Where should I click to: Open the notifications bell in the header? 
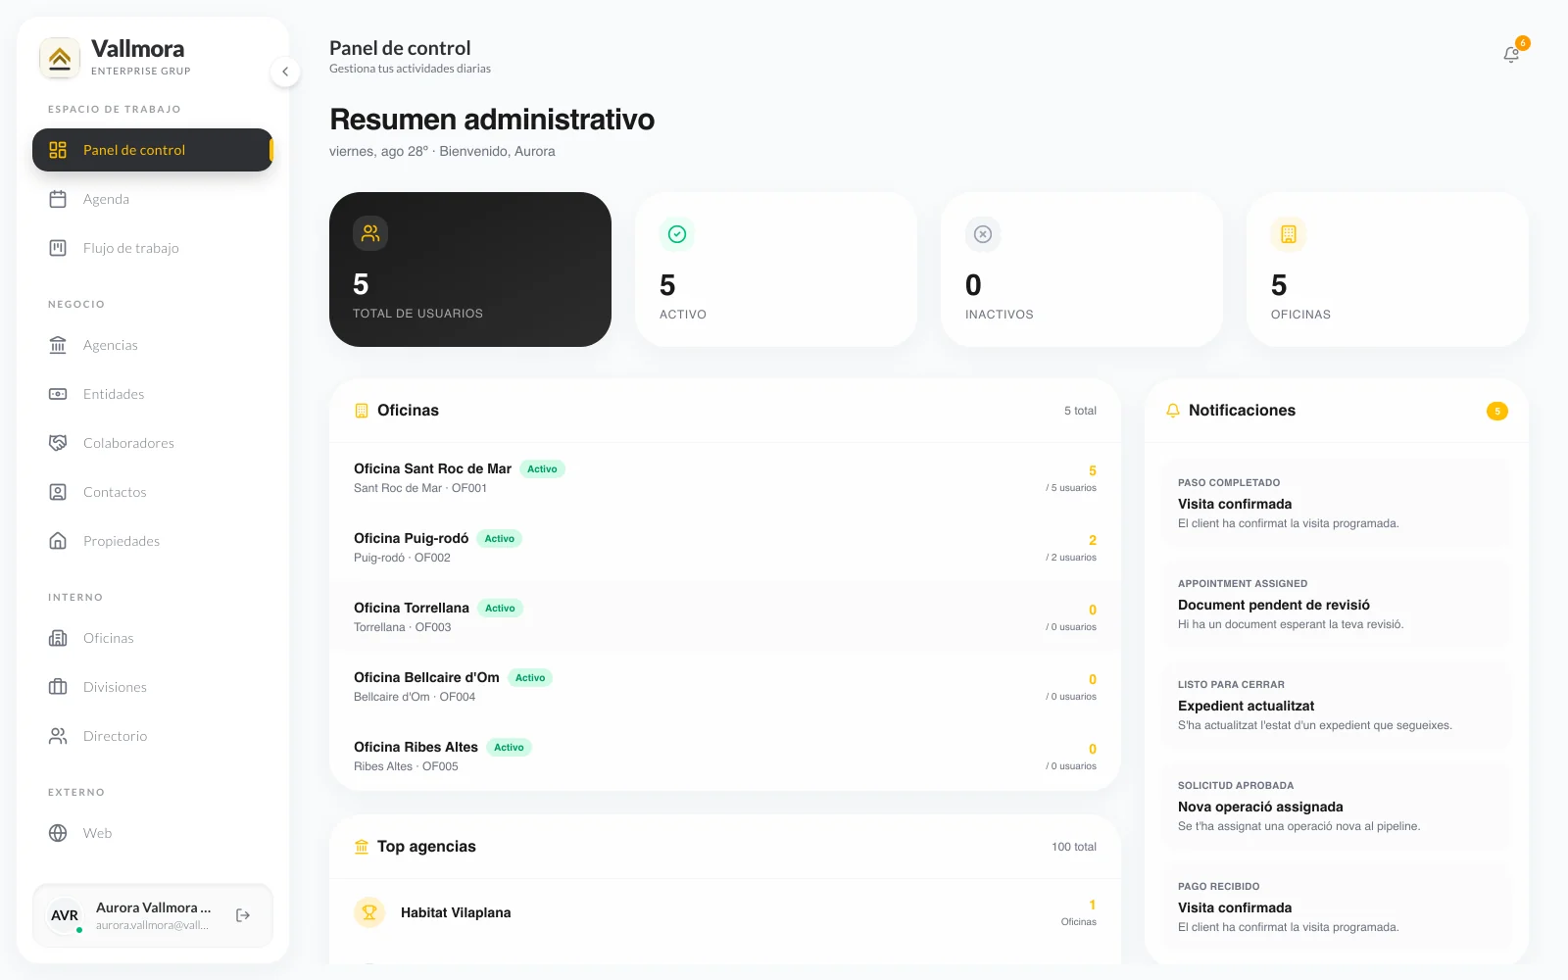click(1511, 55)
